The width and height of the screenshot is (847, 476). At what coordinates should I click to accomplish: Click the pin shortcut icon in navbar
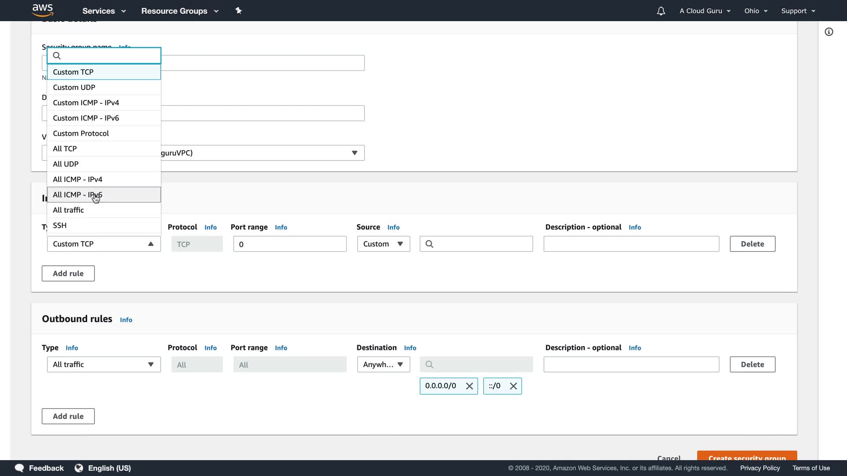point(239,11)
